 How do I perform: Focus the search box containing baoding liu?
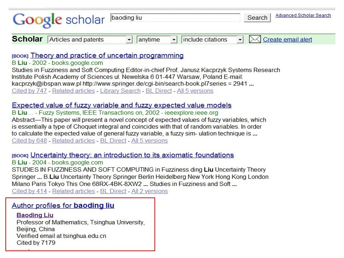click(x=175, y=18)
